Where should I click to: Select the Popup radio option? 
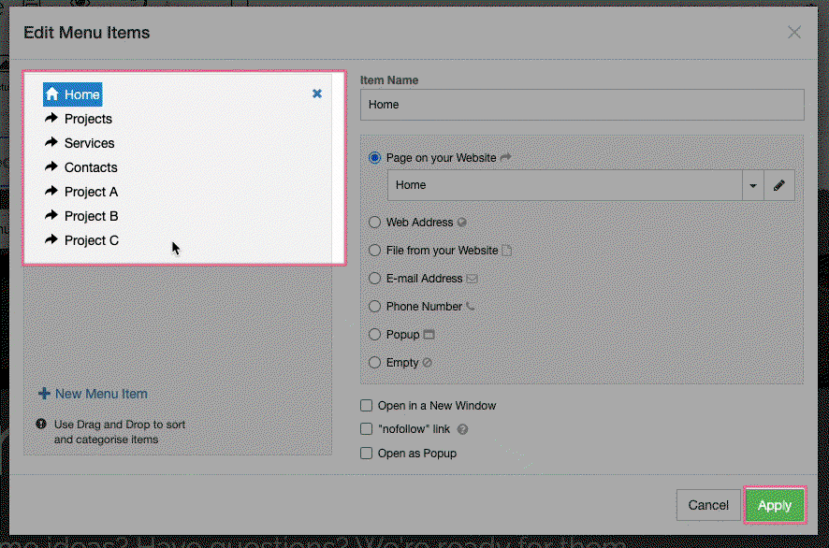coord(374,334)
